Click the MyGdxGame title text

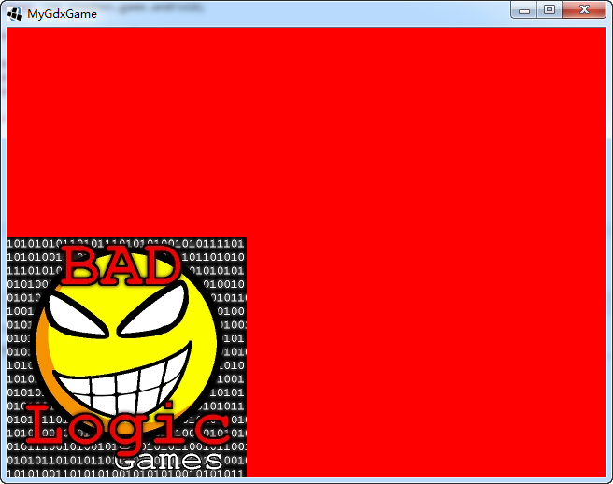[x=62, y=14]
